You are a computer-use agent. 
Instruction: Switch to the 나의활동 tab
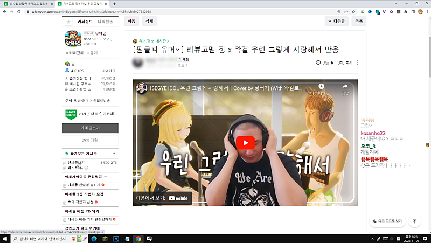[x=106, y=22]
